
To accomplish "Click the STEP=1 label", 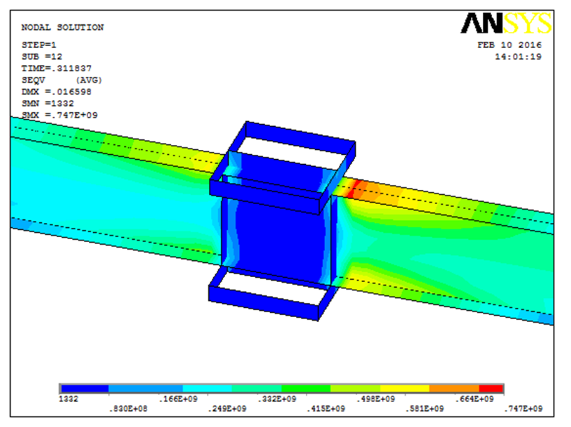I will tap(39, 45).
